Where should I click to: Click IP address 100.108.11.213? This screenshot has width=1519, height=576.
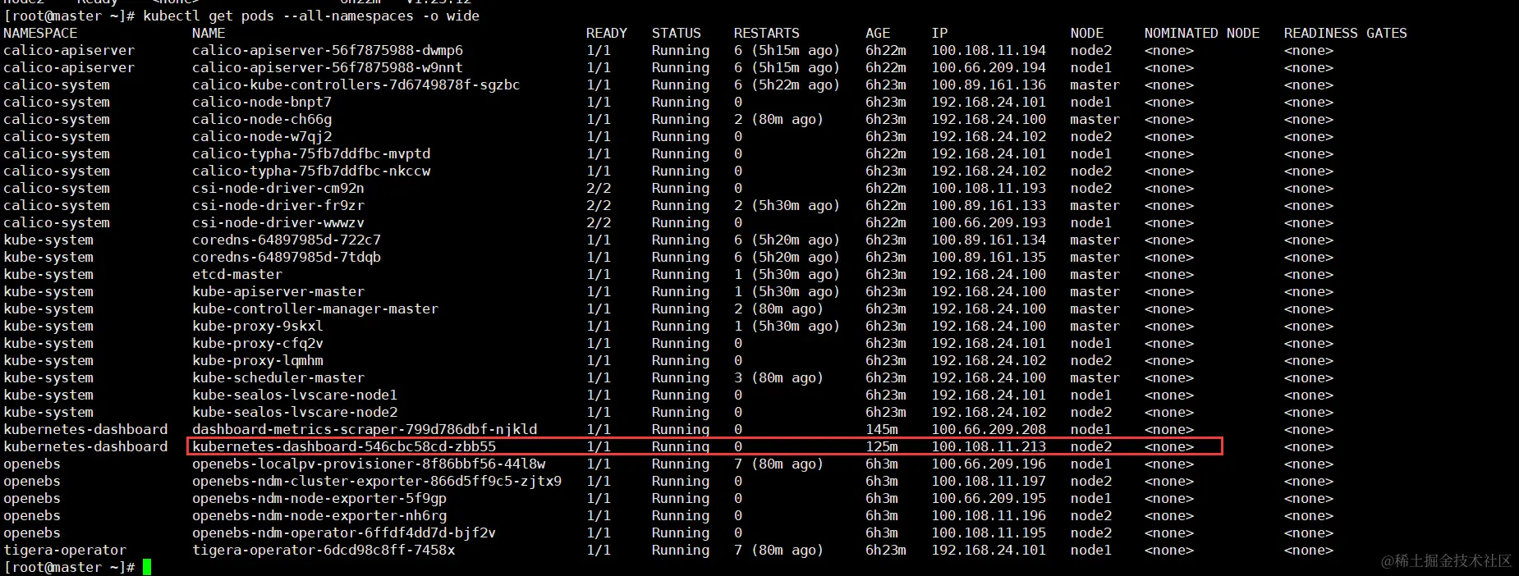coord(989,446)
